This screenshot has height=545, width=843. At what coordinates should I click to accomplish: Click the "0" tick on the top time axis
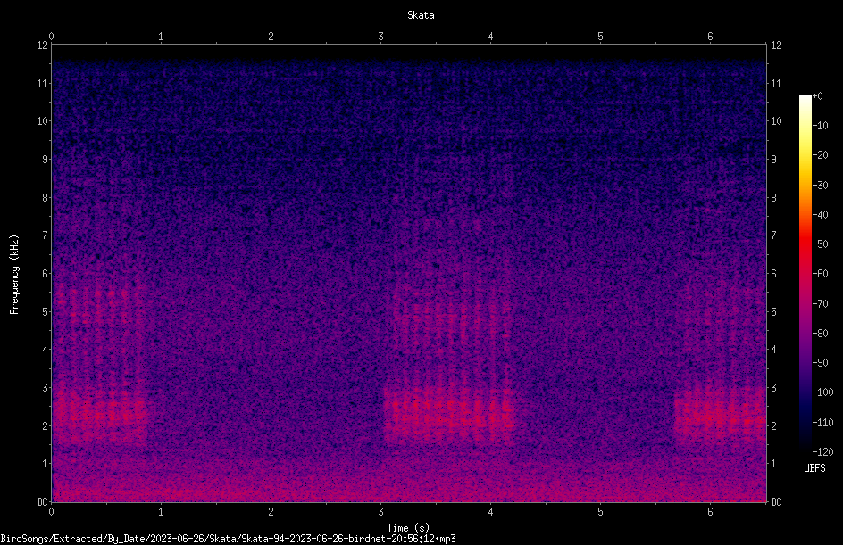[x=51, y=37]
